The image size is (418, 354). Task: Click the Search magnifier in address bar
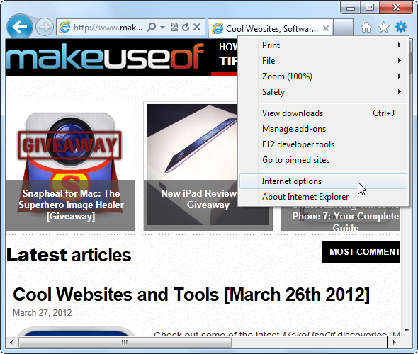tap(152, 27)
